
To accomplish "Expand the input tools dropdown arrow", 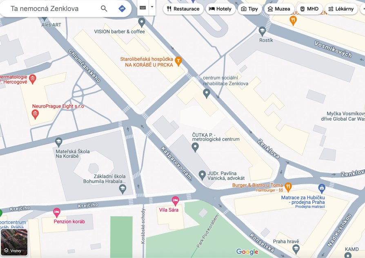I will click(152, 7).
